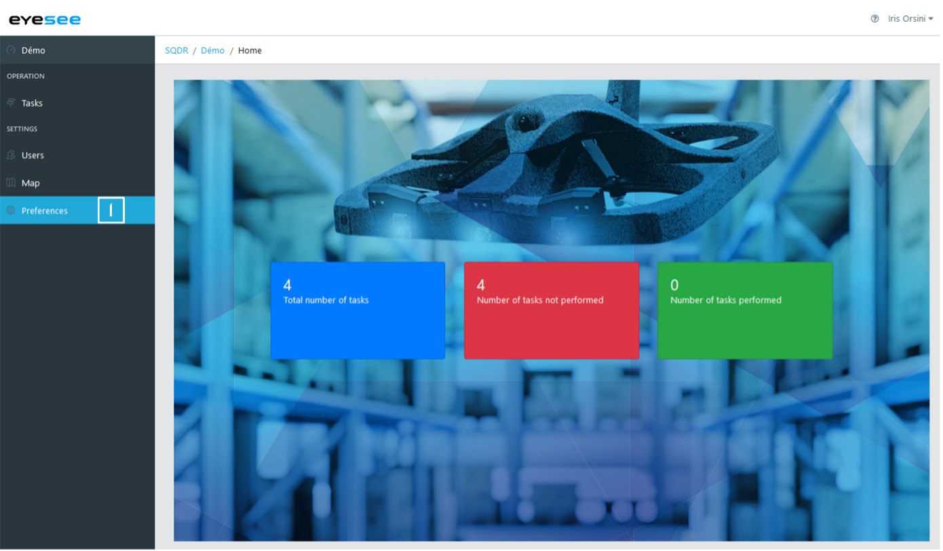Expand the Iris Orsini user dropdown
This screenshot has width=943, height=551.
pos(910,19)
